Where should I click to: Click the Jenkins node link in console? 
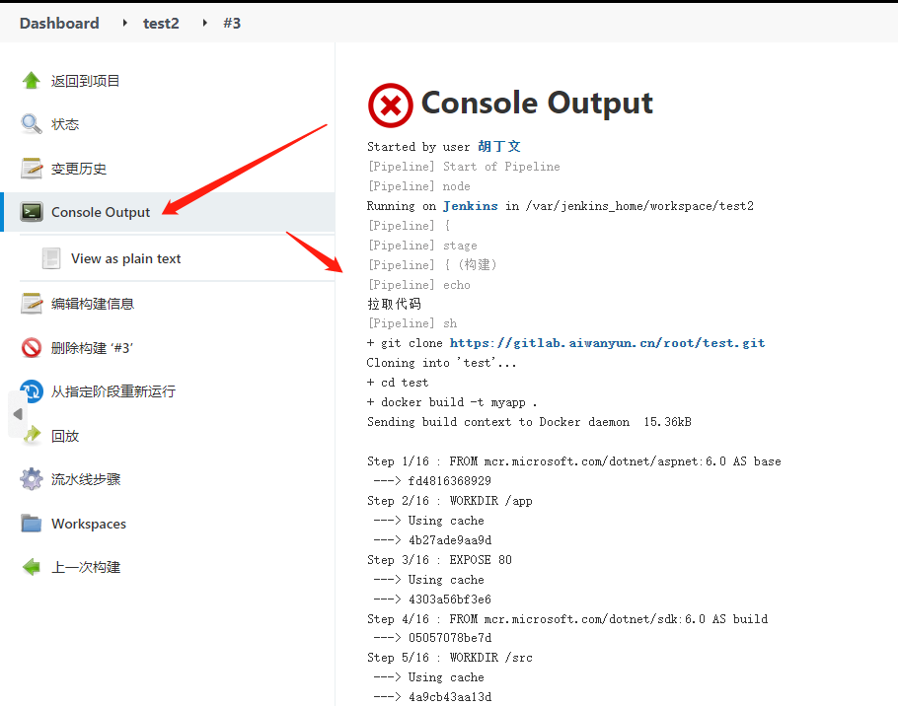(470, 206)
